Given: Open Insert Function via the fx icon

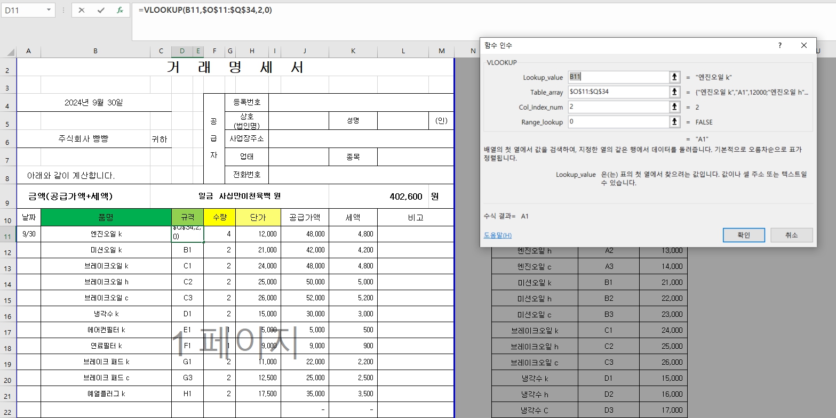Looking at the screenshot, I should (x=120, y=10).
